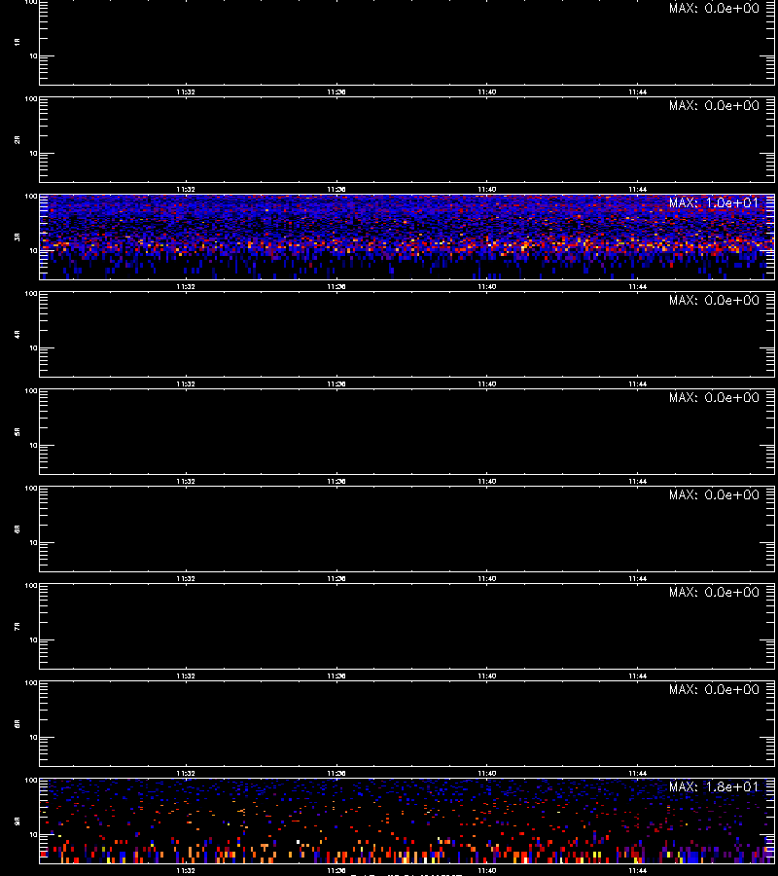
Task: Select the 9R y-axis title
Action: pos(18,821)
